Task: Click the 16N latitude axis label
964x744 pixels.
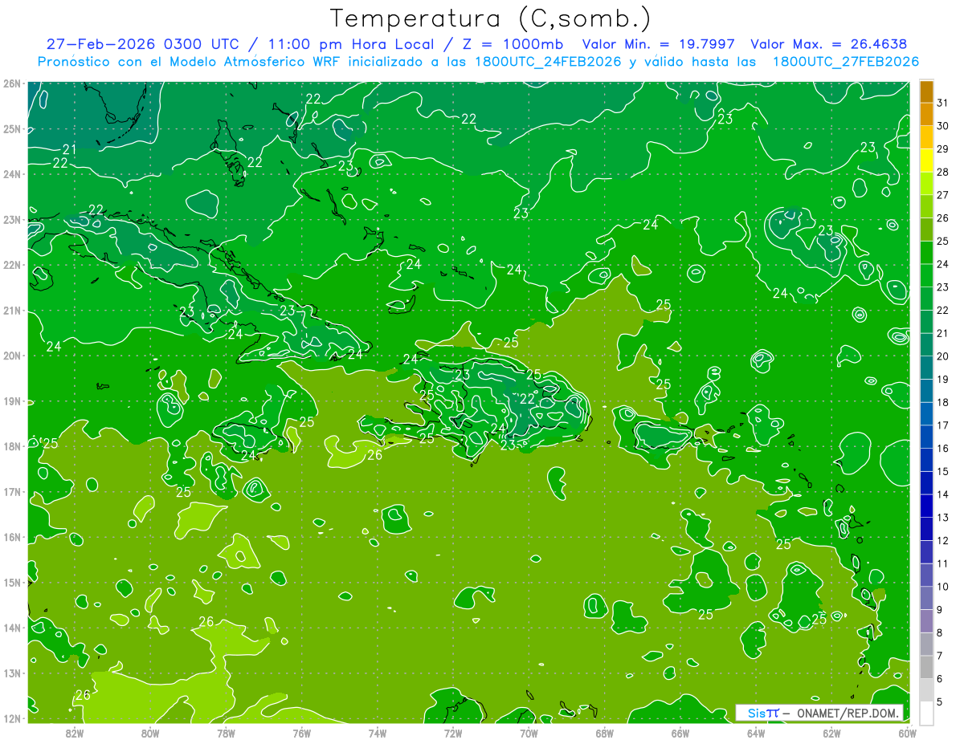Action: tap(12, 537)
